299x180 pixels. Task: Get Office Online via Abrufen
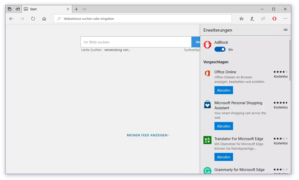[224, 90]
